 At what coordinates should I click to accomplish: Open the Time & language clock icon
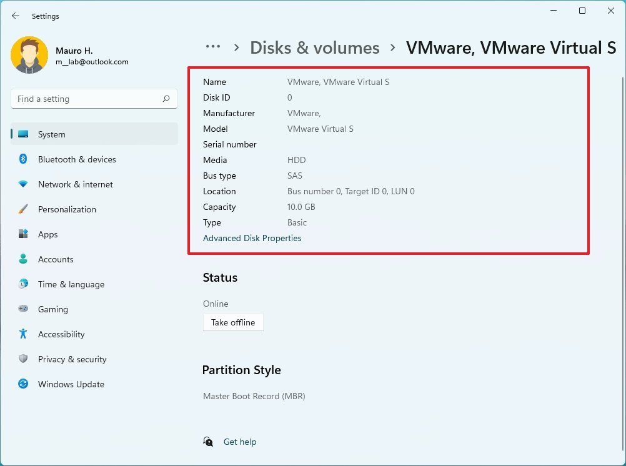(x=23, y=284)
